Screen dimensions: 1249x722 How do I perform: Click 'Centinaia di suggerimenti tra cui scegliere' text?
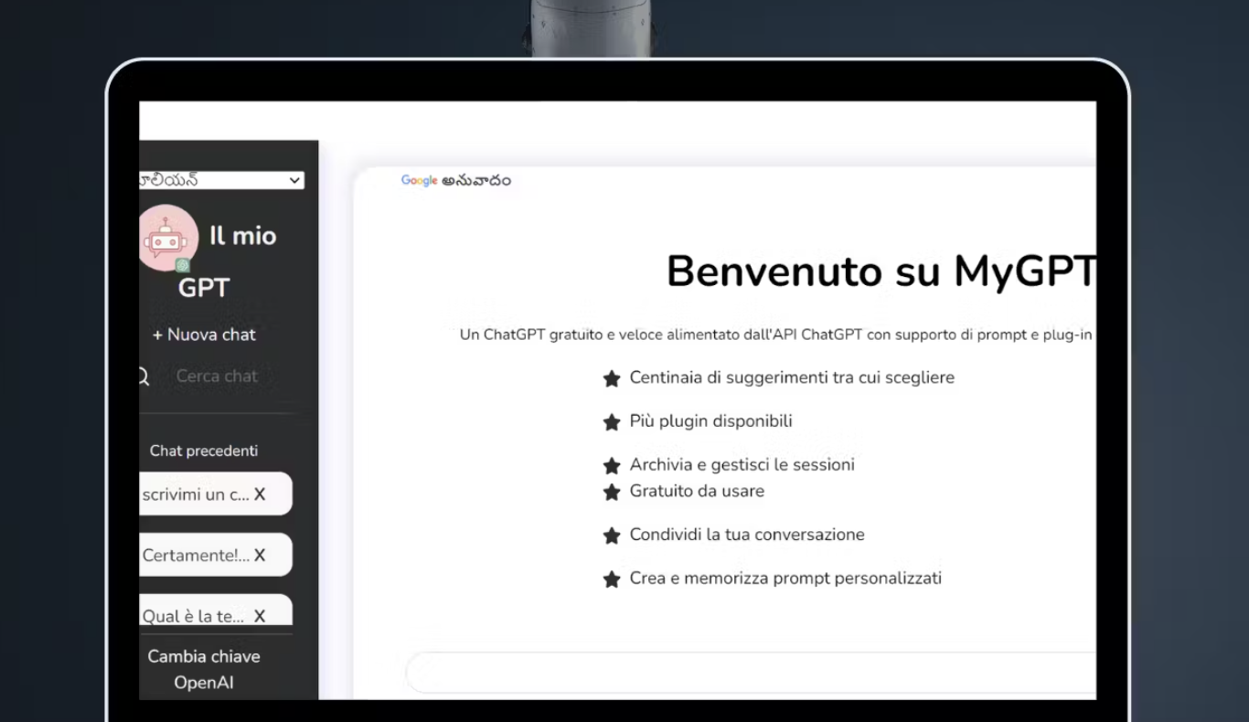pyautogui.click(x=792, y=377)
